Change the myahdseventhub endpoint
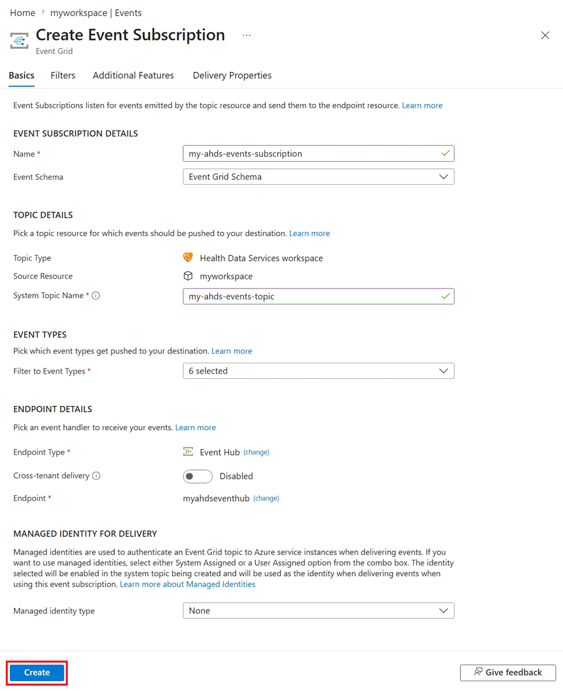 pyautogui.click(x=266, y=498)
